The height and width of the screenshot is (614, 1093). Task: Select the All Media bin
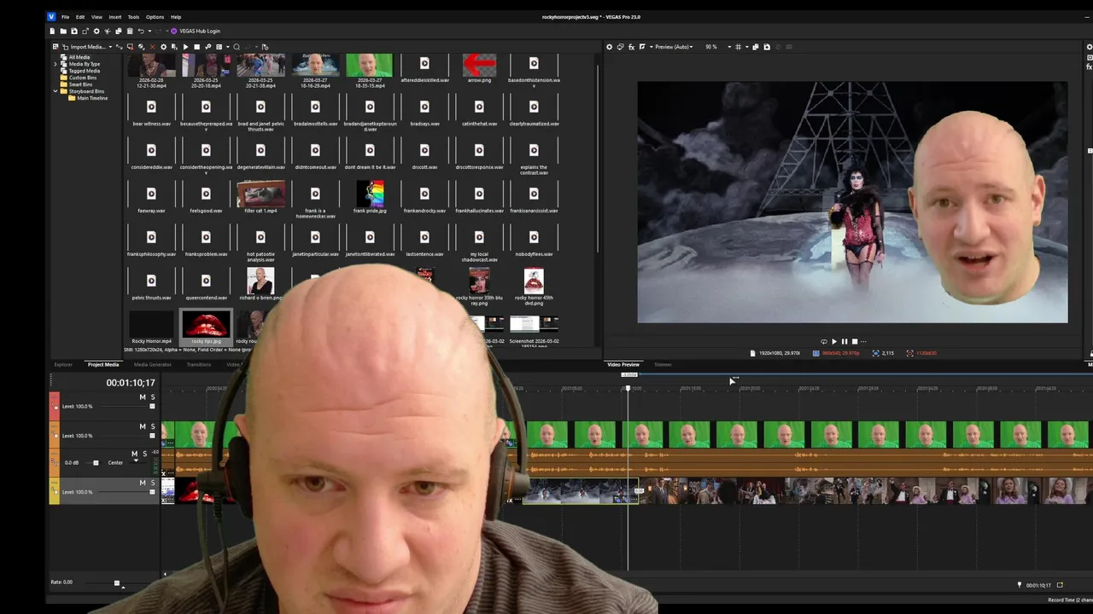pyautogui.click(x=79, y=57)
